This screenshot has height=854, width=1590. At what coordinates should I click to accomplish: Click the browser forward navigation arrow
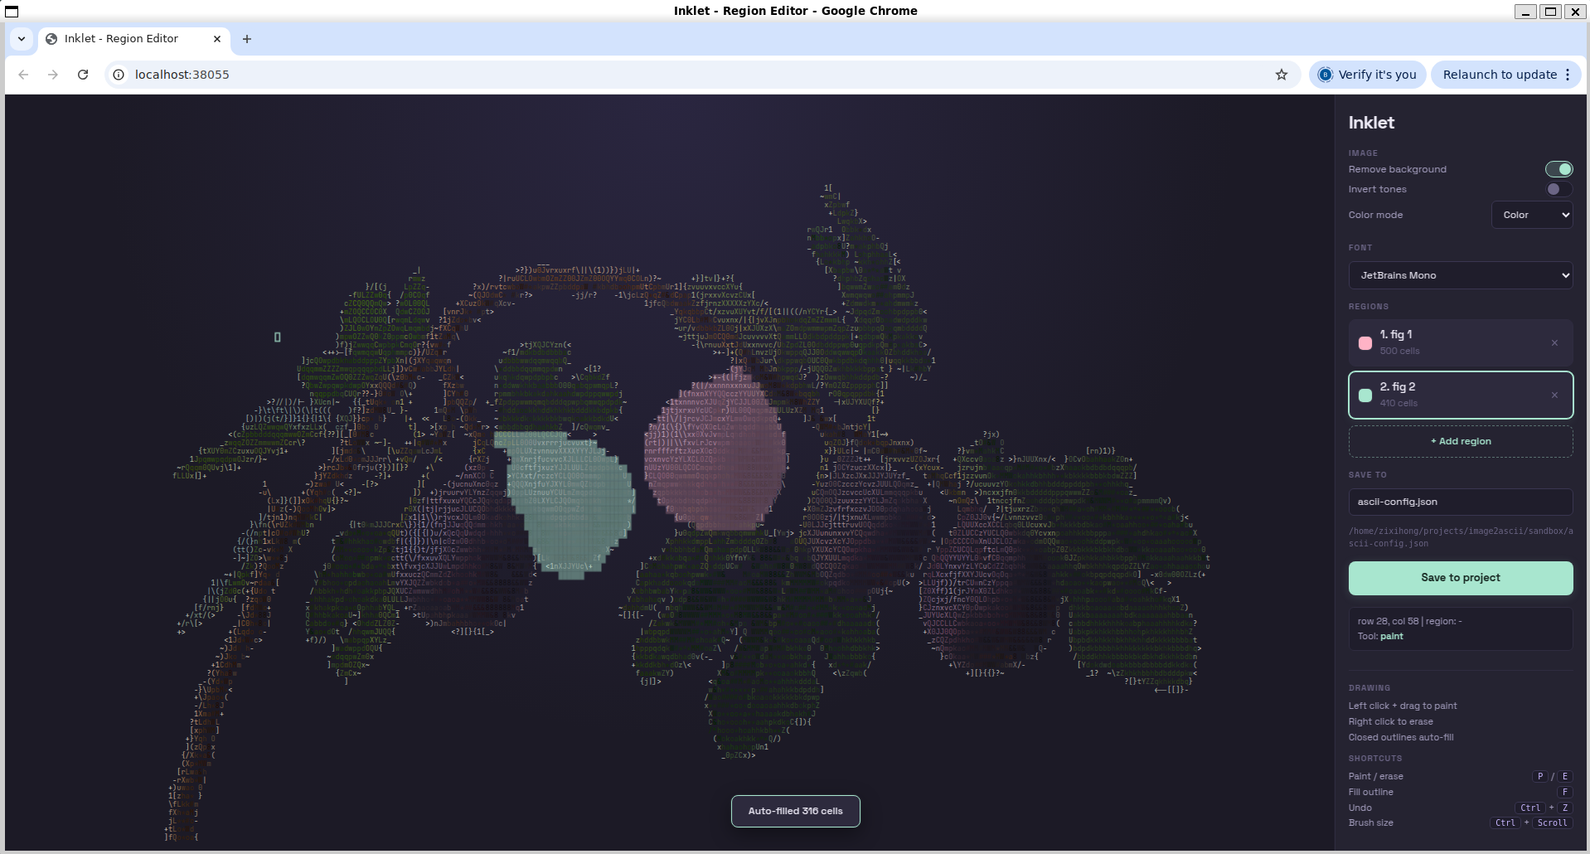(53, 75)
